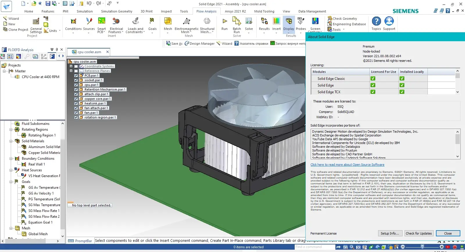Click the Sources ribbon icon

click(89, 21)
